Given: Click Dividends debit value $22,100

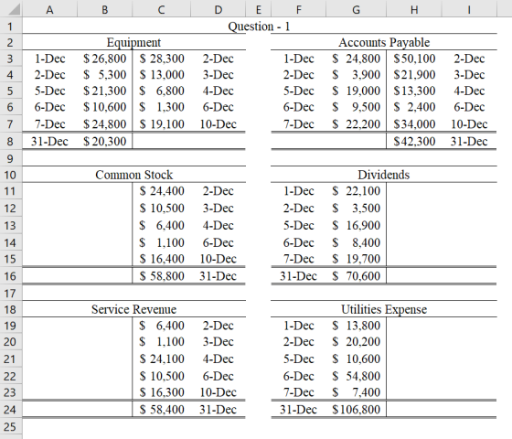Looking at the screenshot, I should pos(356,191).
